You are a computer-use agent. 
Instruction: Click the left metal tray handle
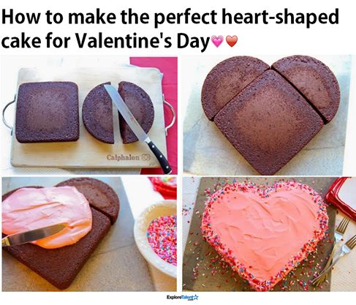tap(9, 114)
